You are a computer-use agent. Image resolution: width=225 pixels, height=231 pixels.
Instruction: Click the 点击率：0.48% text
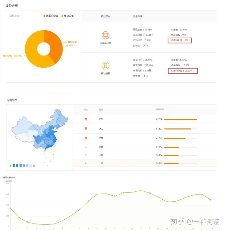pyautogui.click(x=179, y=30)
